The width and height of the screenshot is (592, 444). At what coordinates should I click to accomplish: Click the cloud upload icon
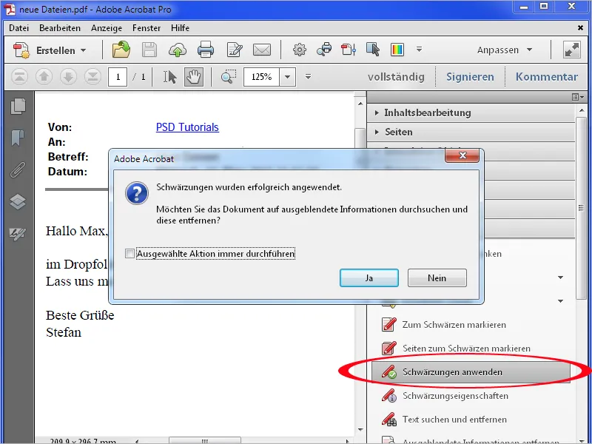(178, 50)
